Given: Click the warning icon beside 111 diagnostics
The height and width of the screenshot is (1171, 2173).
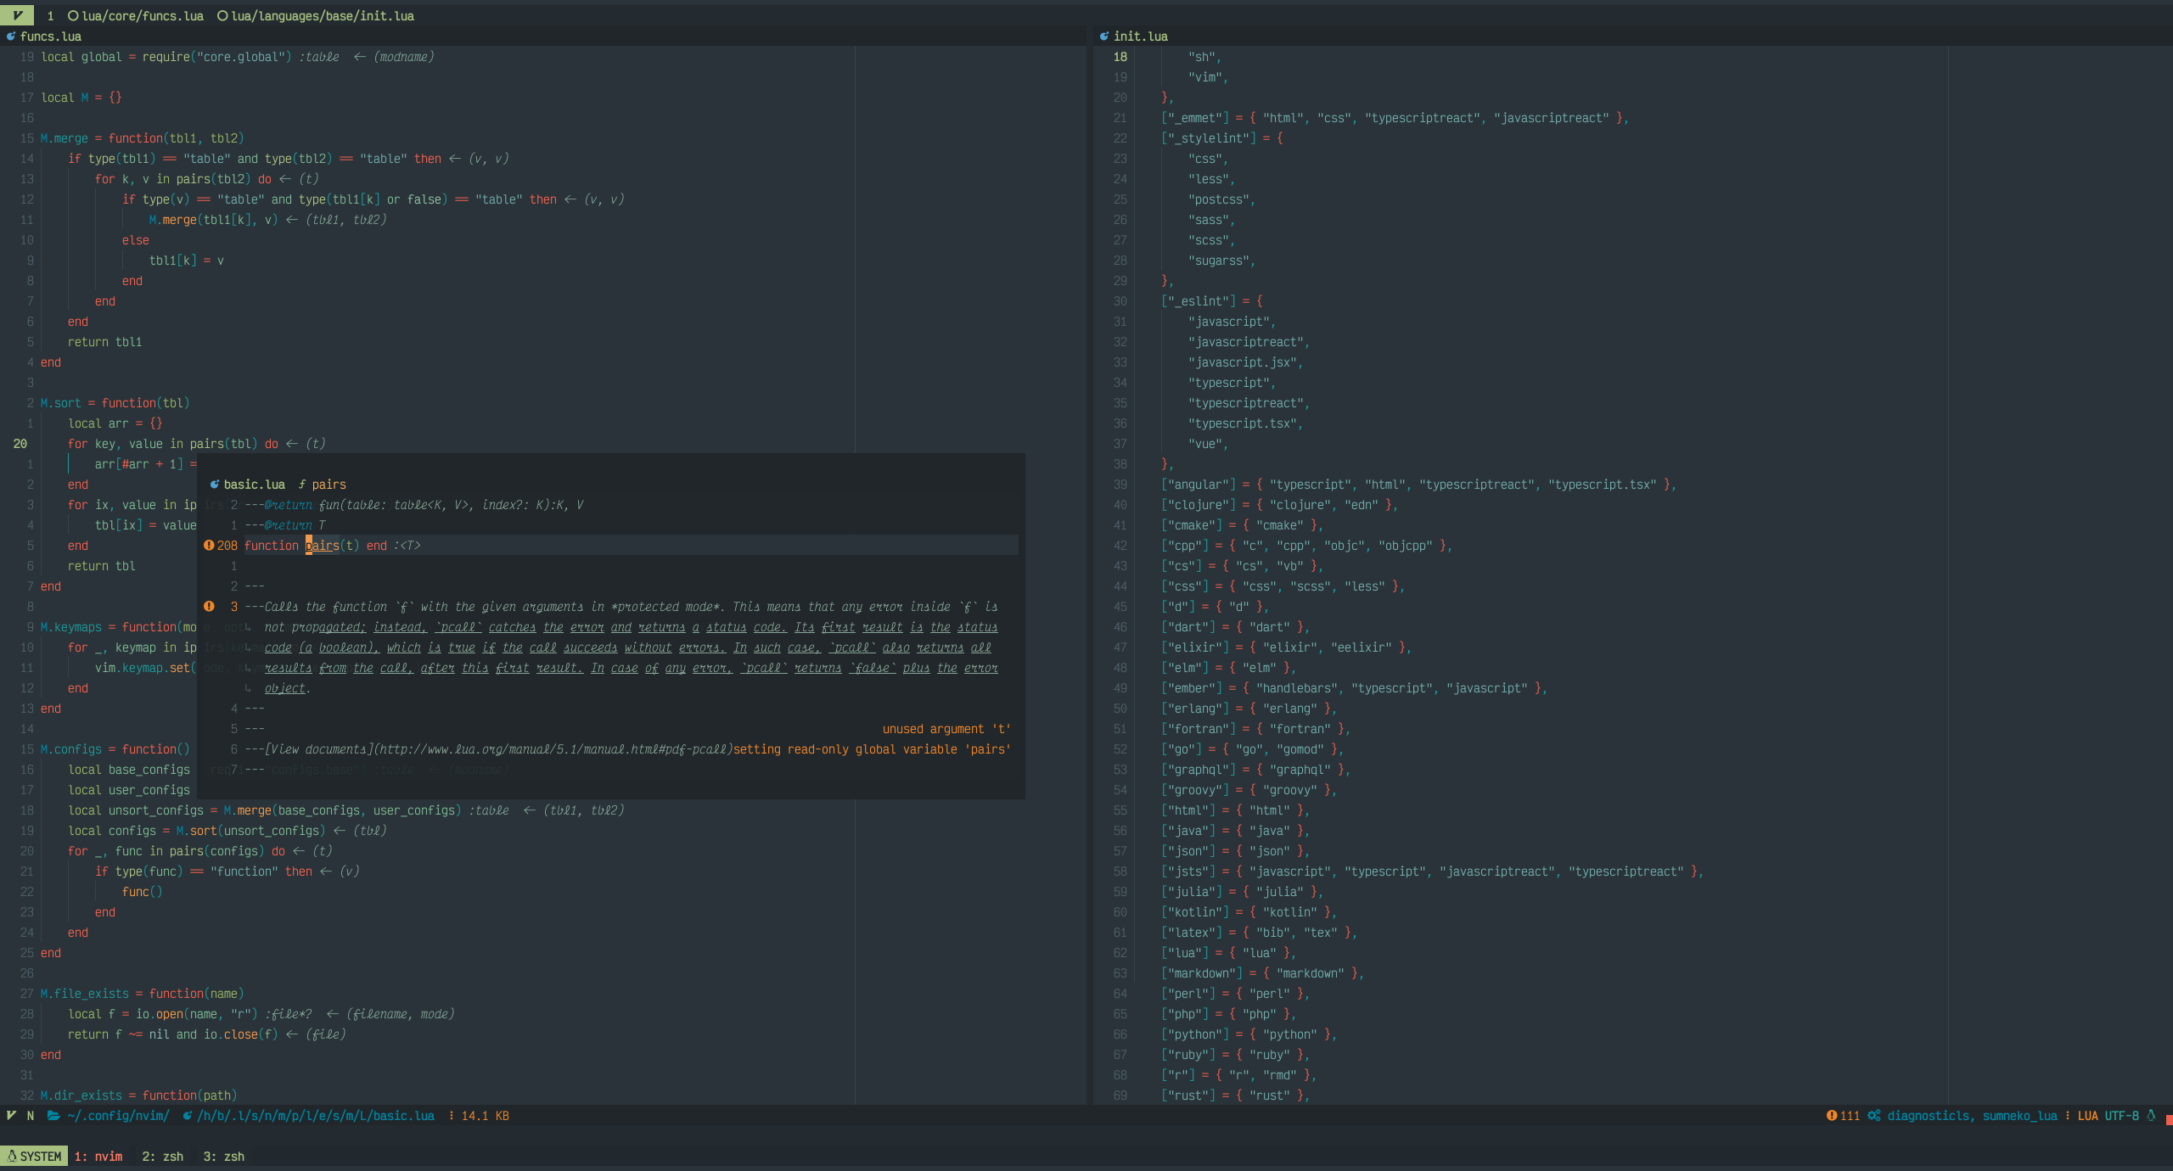Looking at the screenshot, I should tap(1831, 1116).
